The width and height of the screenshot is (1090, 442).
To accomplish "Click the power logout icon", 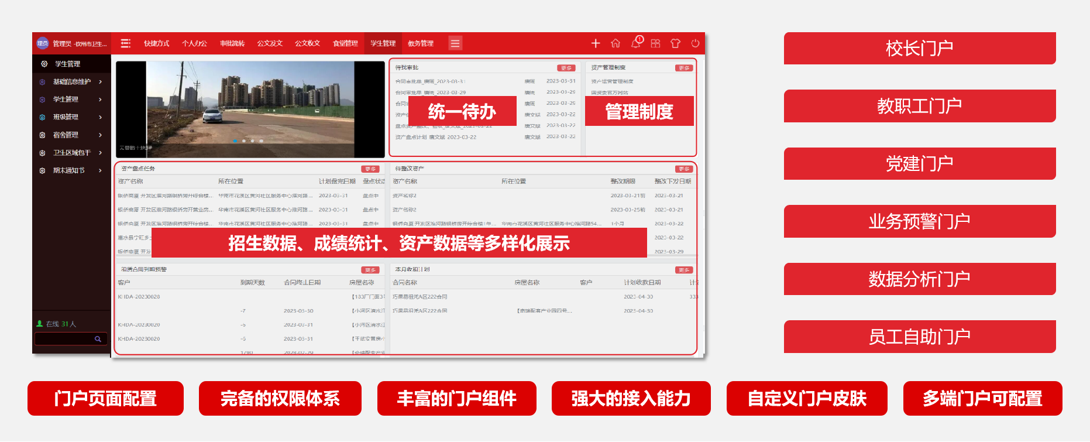I will click(x=695, y=43).
